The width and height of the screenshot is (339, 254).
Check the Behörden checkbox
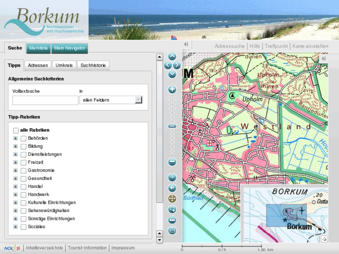tap(23, 138)
